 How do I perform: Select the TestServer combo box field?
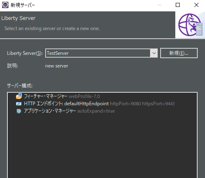point(101,53)
